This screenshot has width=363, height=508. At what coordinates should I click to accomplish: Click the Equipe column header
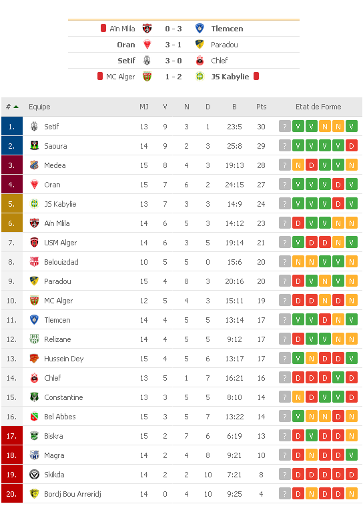pyautogui.click(x=39, y=107)
